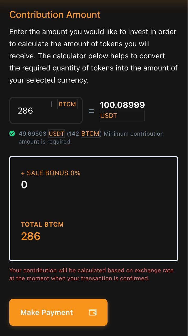
Task: Click the TOTAL BTCM value 286
Action: (x=31, y=236)
